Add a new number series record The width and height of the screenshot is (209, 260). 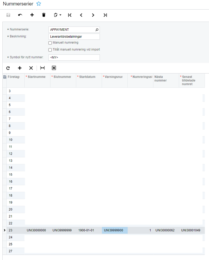[32, 15]
